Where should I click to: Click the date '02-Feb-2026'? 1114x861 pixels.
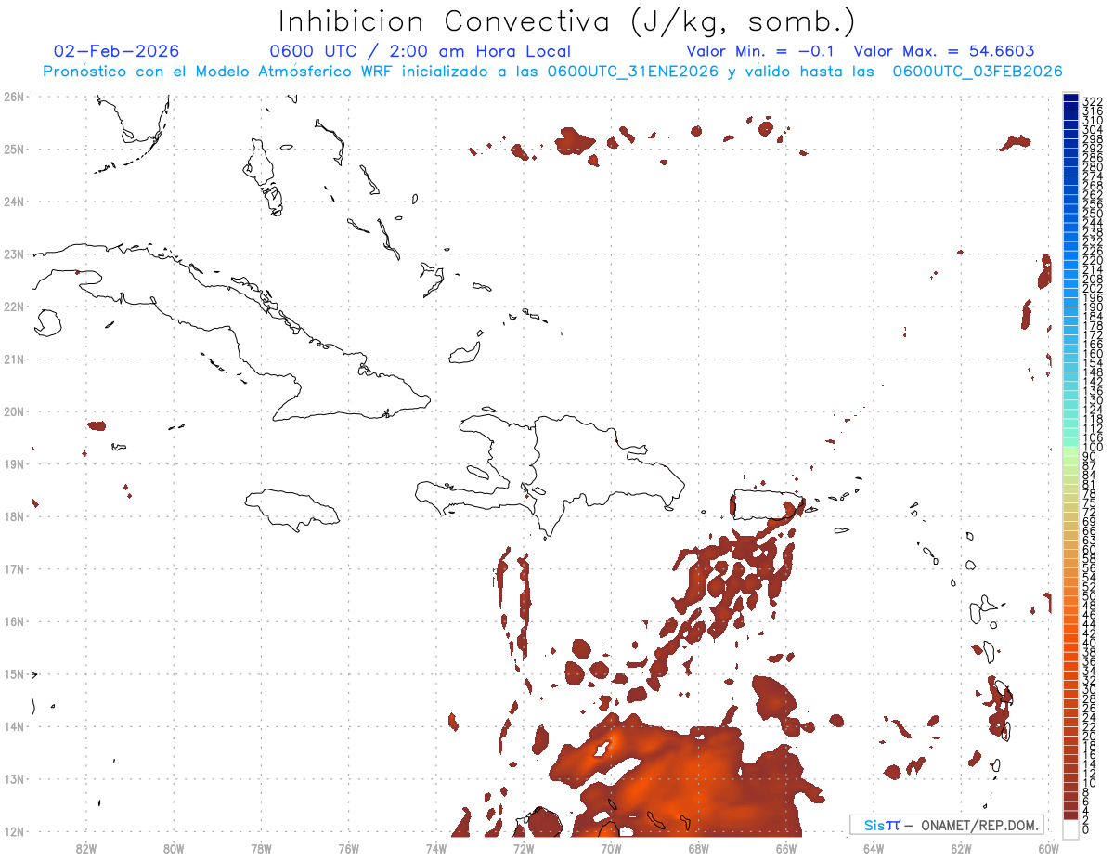point(117,51)
